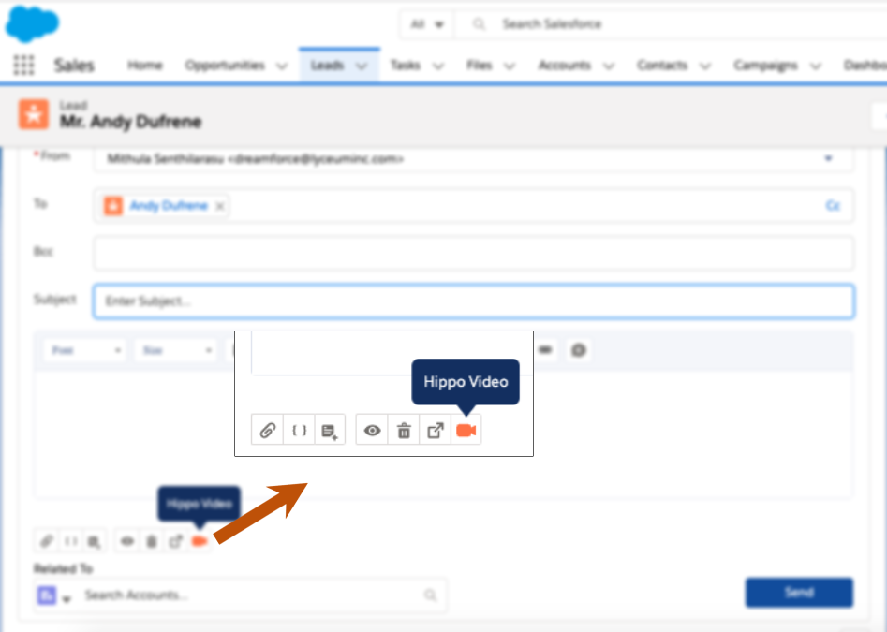Image resolution: width=887 pixels, height=632 pixels.
Task: Click the Salesforce cloud logo
Action: tap(32, 23)
